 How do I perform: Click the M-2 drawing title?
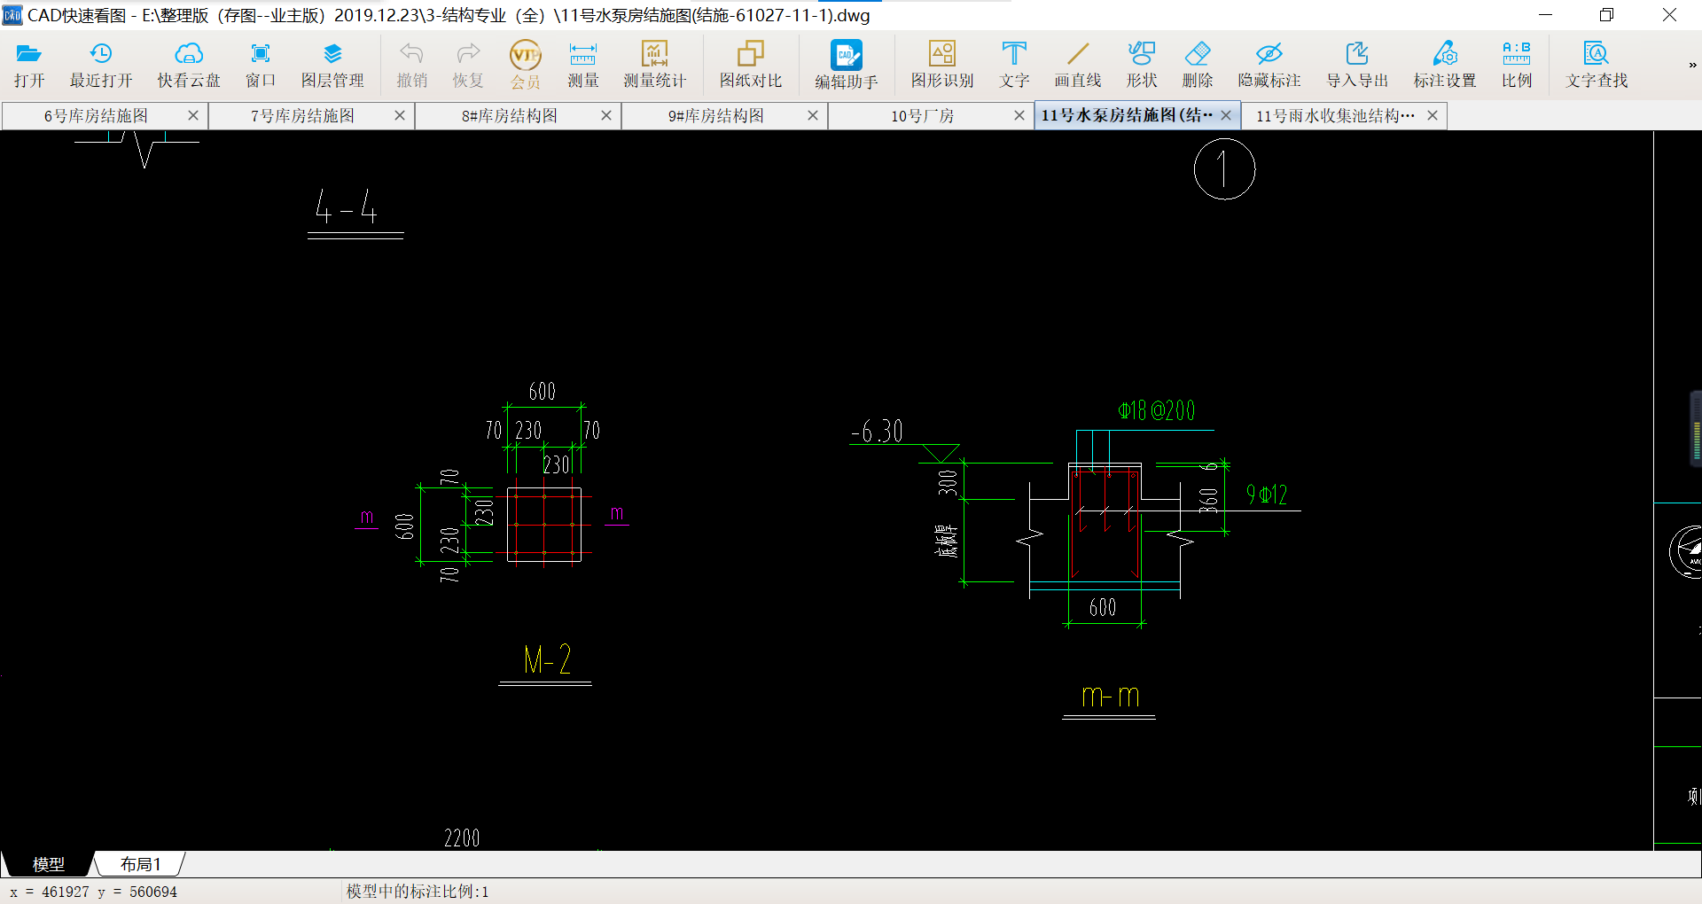(547, 659)
